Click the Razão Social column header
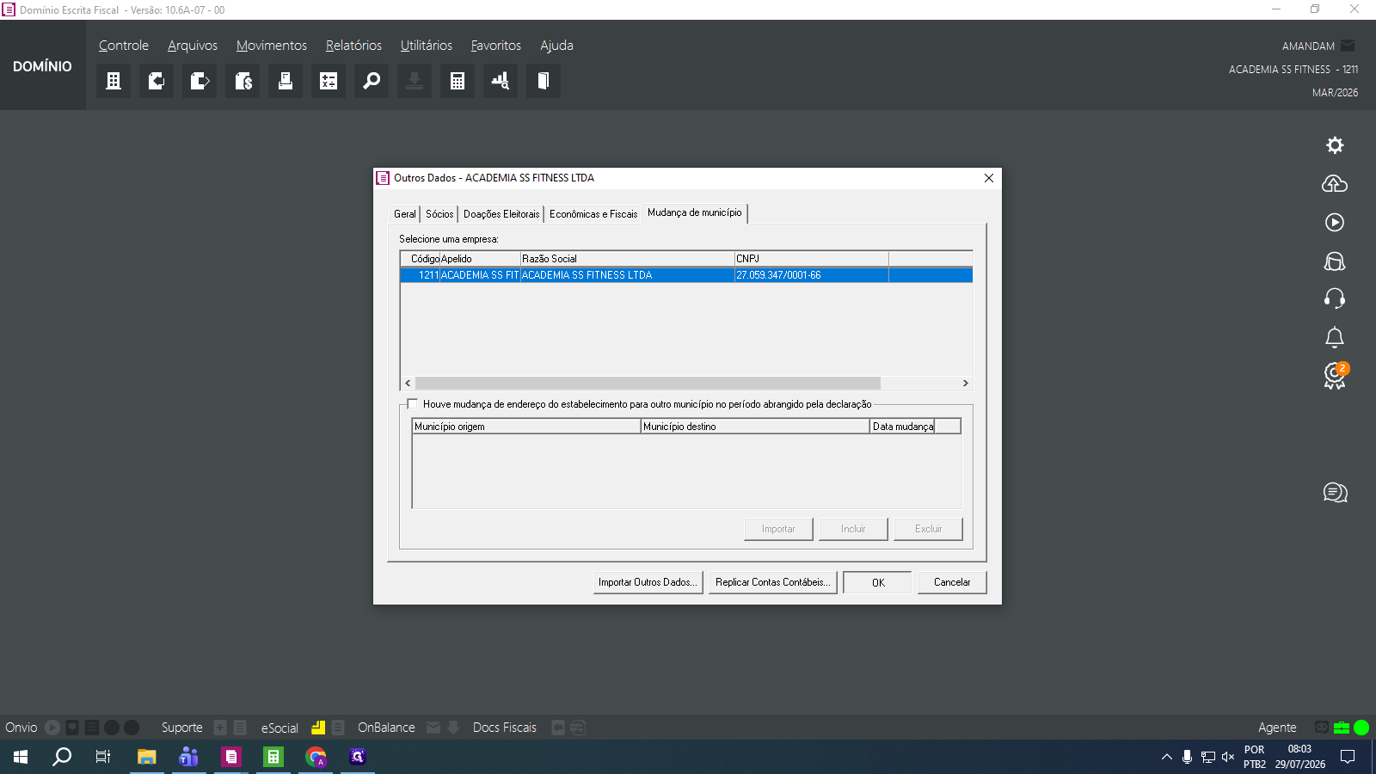 (x=627, y=259)
